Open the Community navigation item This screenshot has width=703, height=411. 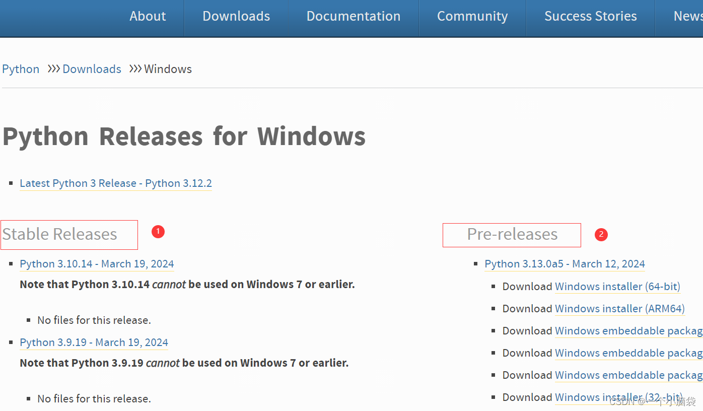click(x=472, y=16)
